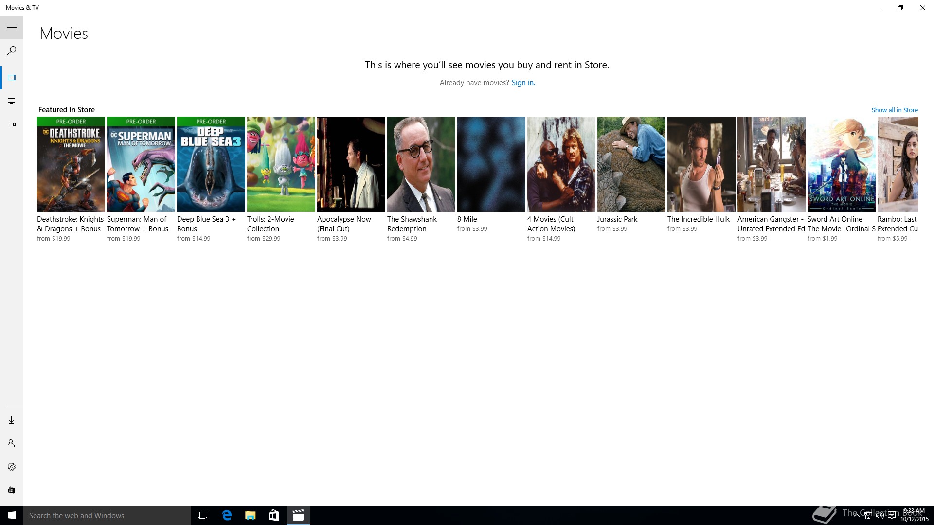This screenshot has height=525, width=934.
Task: Click the 8 Mile title text
Action: coord(467,219)
